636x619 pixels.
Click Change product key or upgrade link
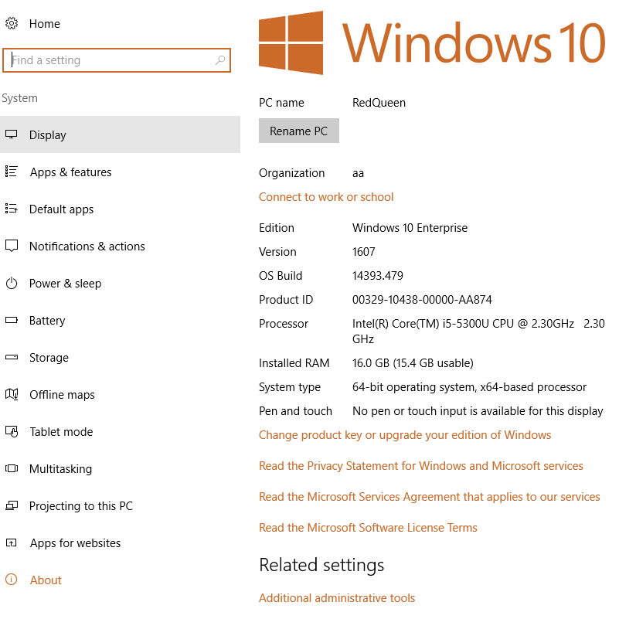(x=405, y=435)
